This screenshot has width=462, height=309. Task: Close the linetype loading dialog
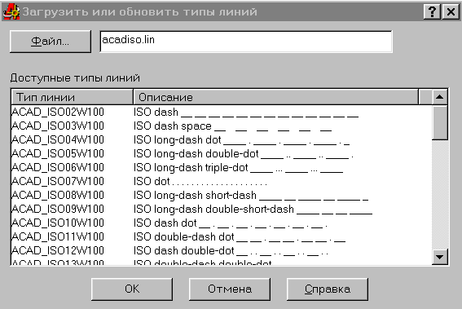pos(451,12)
